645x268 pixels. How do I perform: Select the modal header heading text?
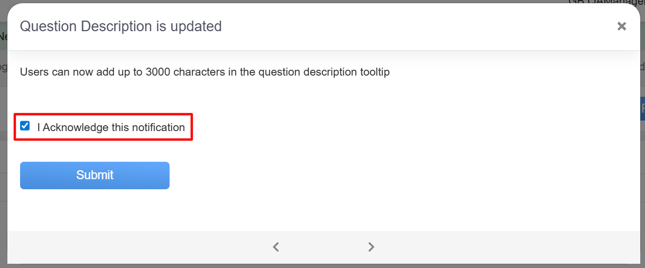(120, 26)
